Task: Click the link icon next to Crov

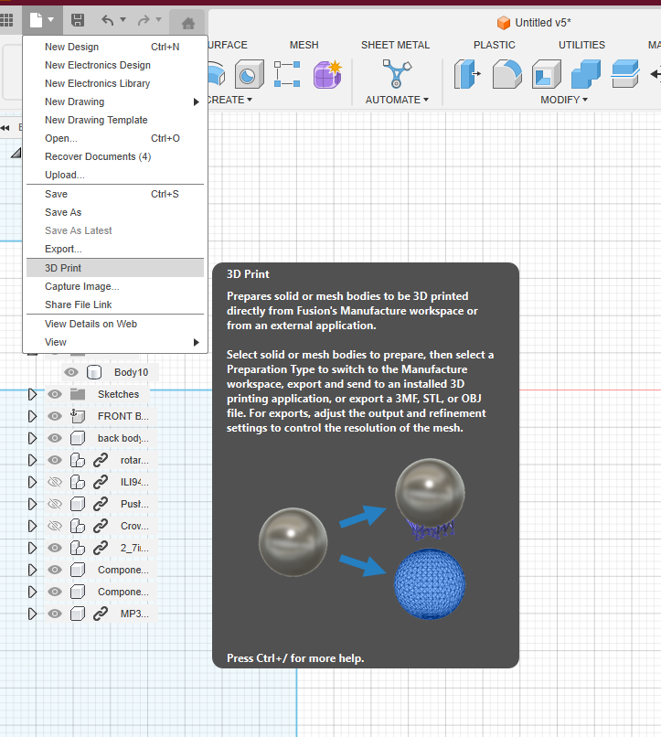Action: point(101,526)
